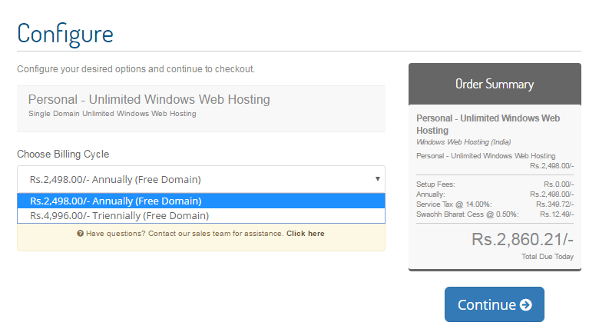Click the Setup Fees line
The image size is (599, 329).
(495, 184)
